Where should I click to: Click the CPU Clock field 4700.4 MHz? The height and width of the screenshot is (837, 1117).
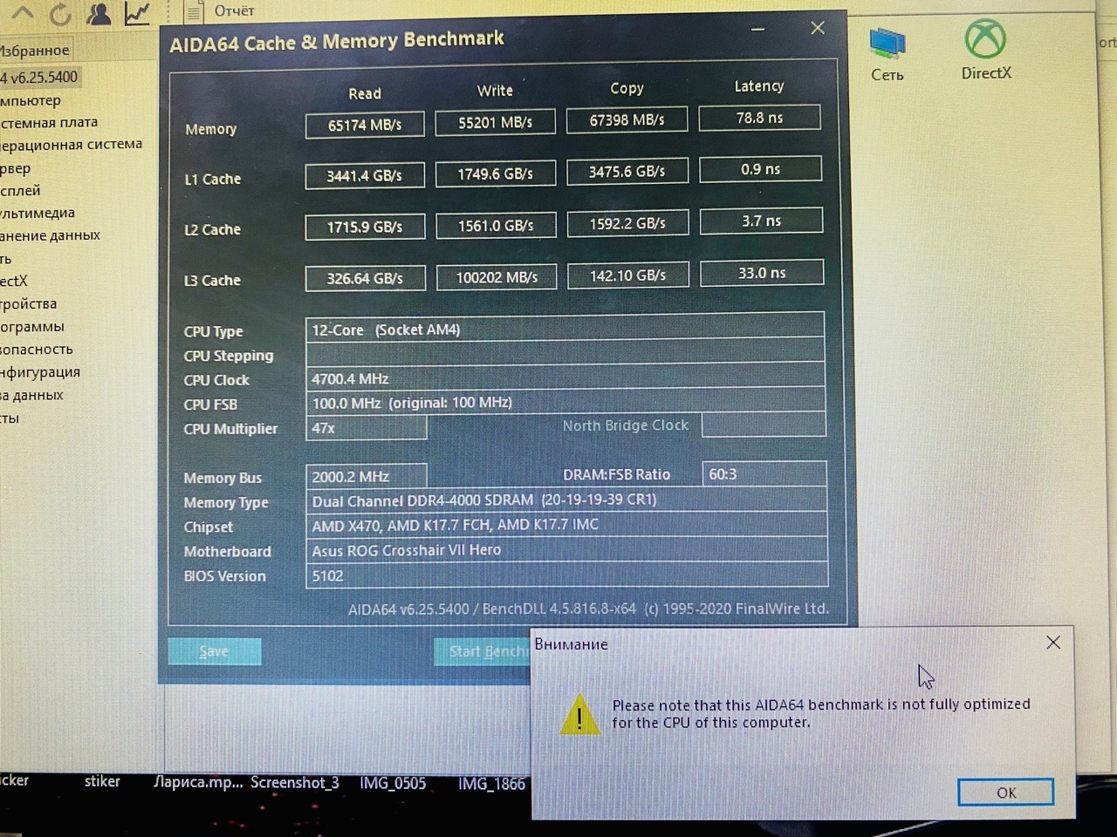pos(565,378)
